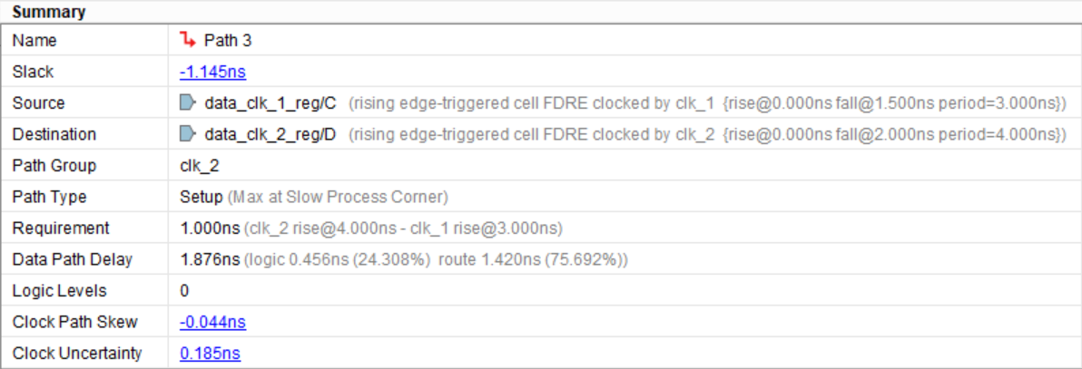1082x369 pixels.
Task: Click the source pin icon beside data_clk_1_reg/C
Action: point(188,102)
